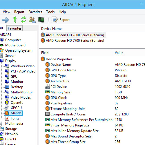Open the Video Modes tree page
The width and height of the screenshot is (145, 145).
click(x=21, y=97)
